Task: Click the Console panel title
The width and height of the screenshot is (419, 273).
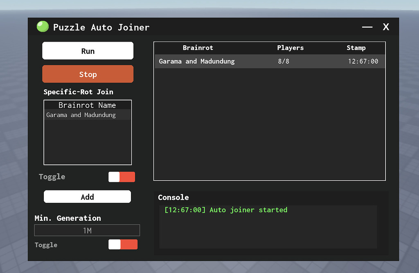Action: (x=173, y=197)
